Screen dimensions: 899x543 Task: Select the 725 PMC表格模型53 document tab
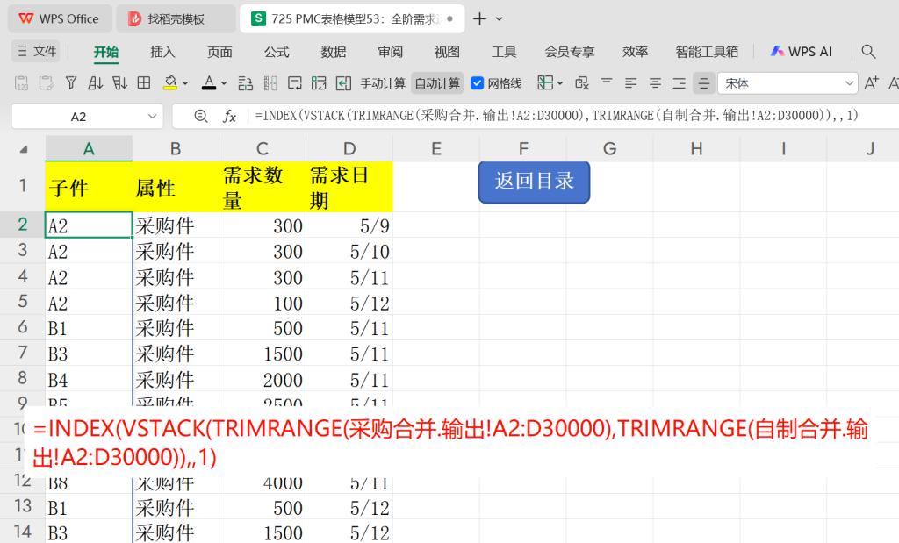[352, 19]
